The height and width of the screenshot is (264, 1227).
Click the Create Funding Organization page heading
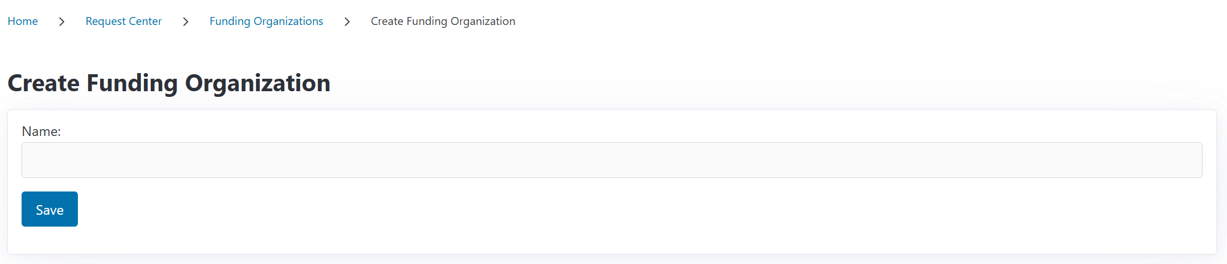(x=169, y=83)
